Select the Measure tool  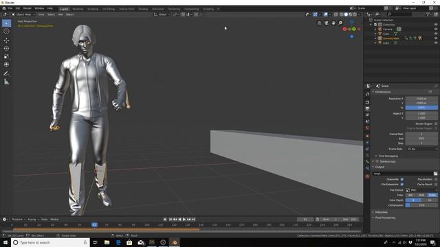point(6,82)
